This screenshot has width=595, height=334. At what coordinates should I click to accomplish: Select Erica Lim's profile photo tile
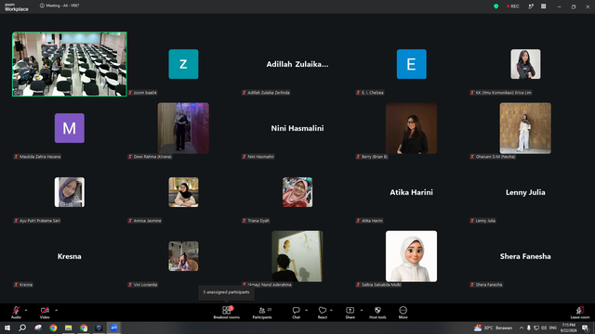coord(525,64)
